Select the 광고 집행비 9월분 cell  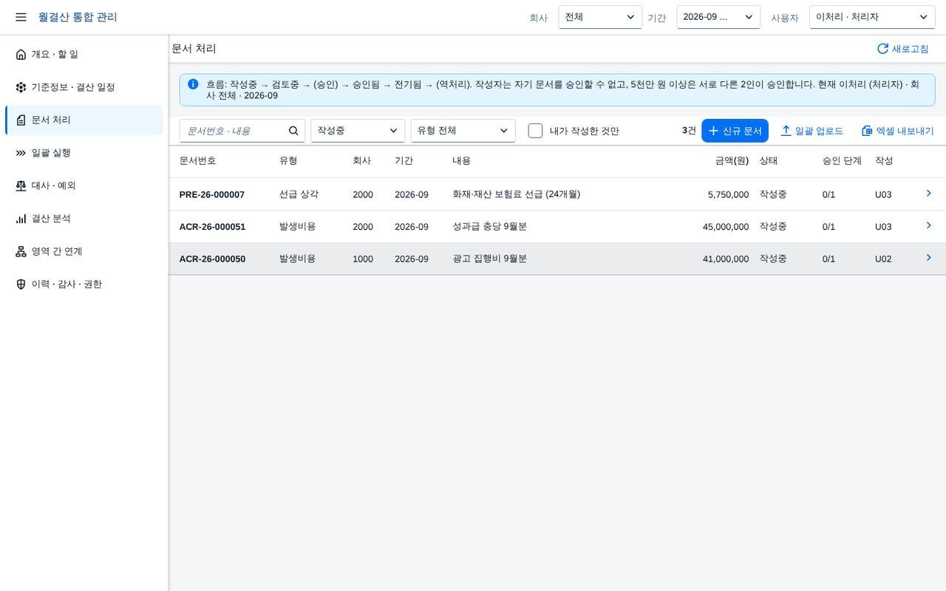click(489, 259)
